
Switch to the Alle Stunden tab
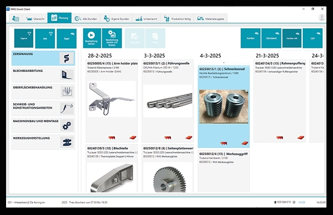86,18
